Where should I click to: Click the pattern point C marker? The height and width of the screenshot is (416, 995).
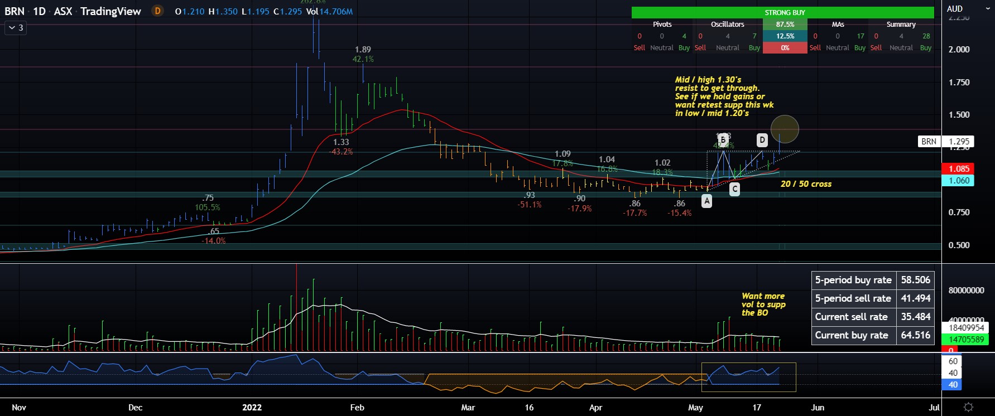pyautogui.click(x=734, y=189)
